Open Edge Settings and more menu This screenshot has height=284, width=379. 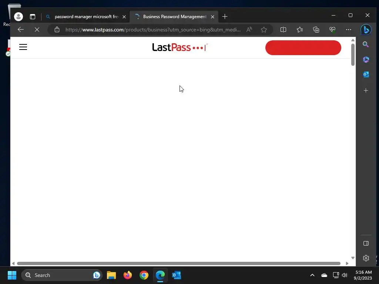(349, 30)
